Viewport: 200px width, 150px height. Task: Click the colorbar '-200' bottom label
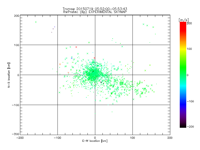click(x=190, y=126)
